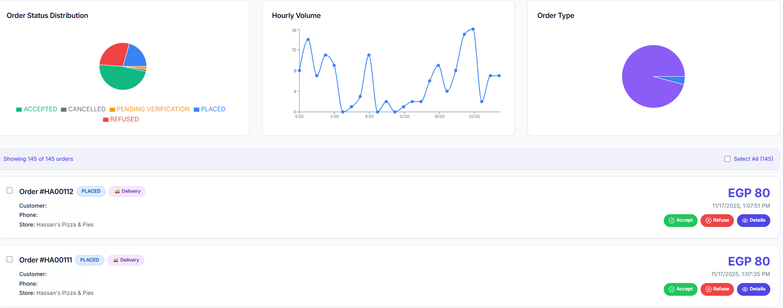Screen dimensions: 783x308
Task: Toggle the PLACED legend label
Action: click(x=213, y=109)
